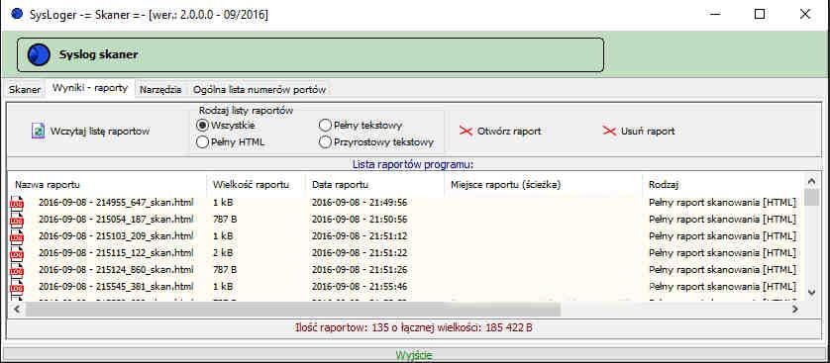Click the date cell 2016-09-08 - 21:49:56
This screenshot has height=363, width=830.
click(360, 203)
